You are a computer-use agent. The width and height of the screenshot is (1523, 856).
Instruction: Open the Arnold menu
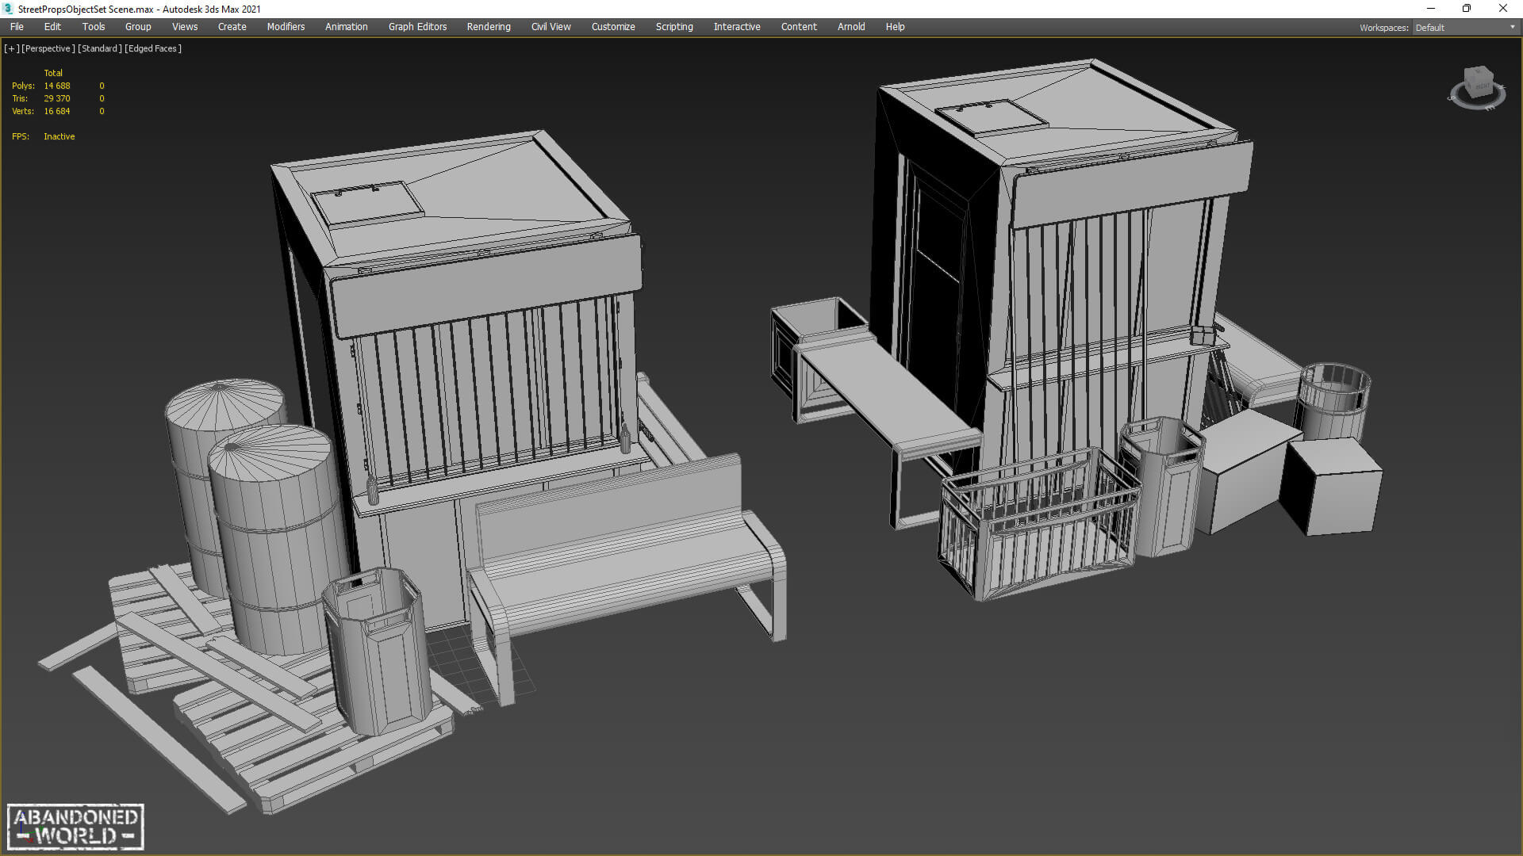[851, 27]
